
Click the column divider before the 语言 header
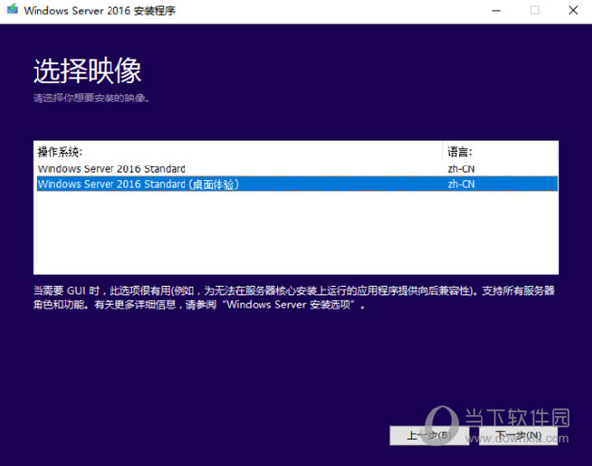click(x=442, y=153)
